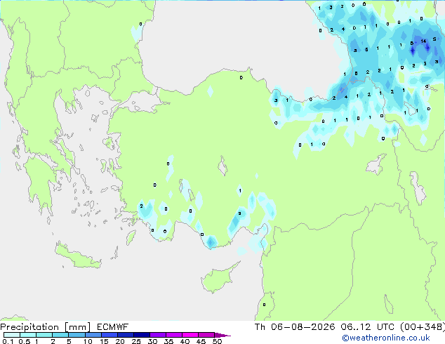445x344 pixels.
Task: Click the "Precipitation [mm]" title text
Action: coord(45,327)
